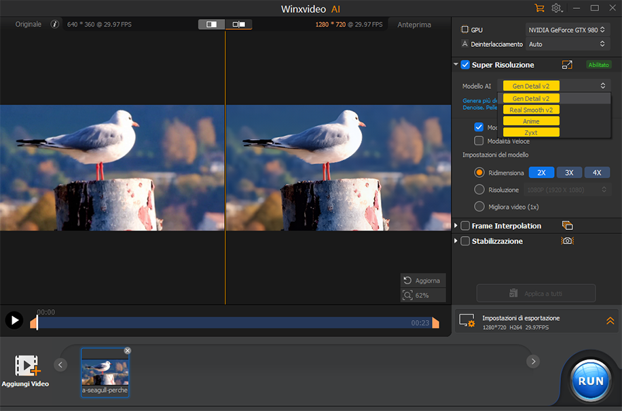
Task: Set upscale factor to 2X
Action: coord(541,172)
